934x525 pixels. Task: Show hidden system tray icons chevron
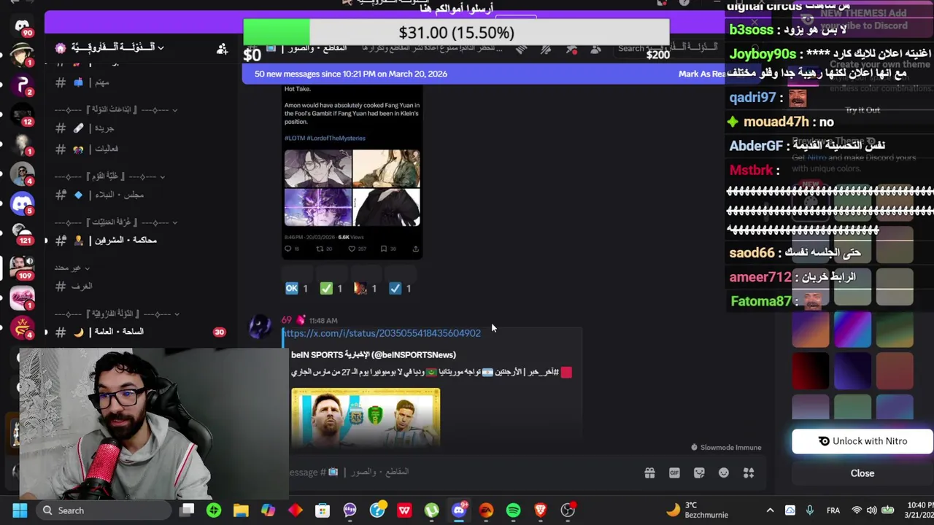pos(770,510)
